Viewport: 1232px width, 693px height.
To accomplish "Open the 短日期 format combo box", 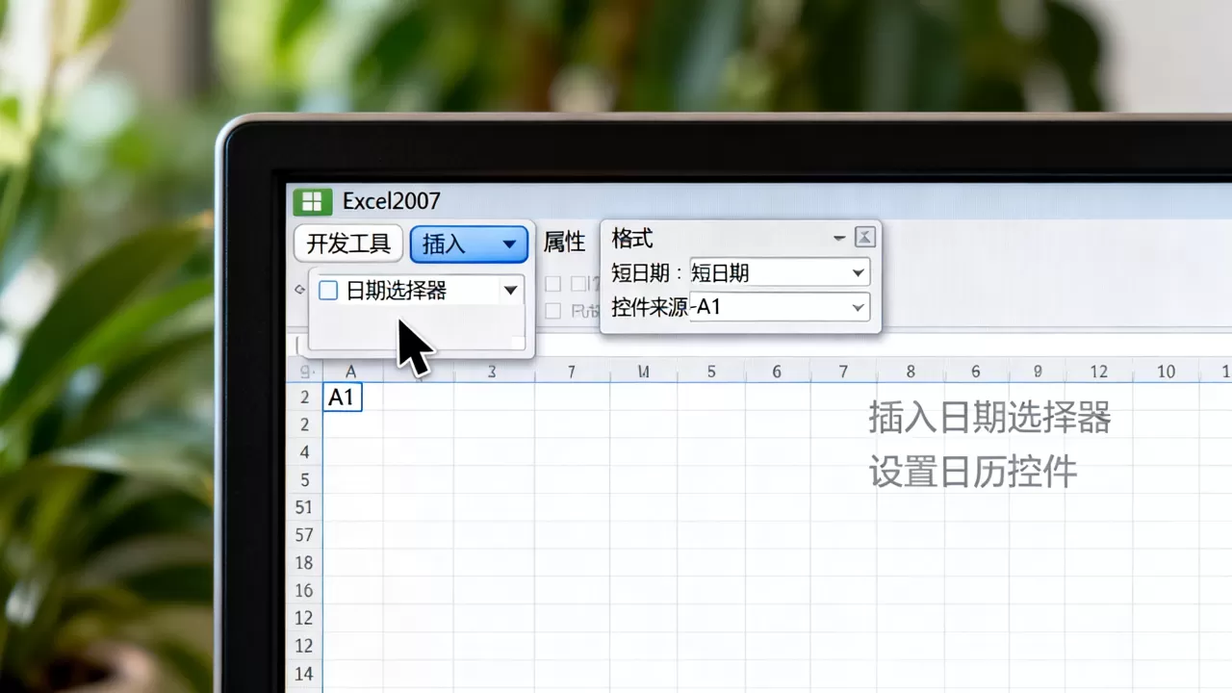I will pyautogui.click(x=780, y=272).
